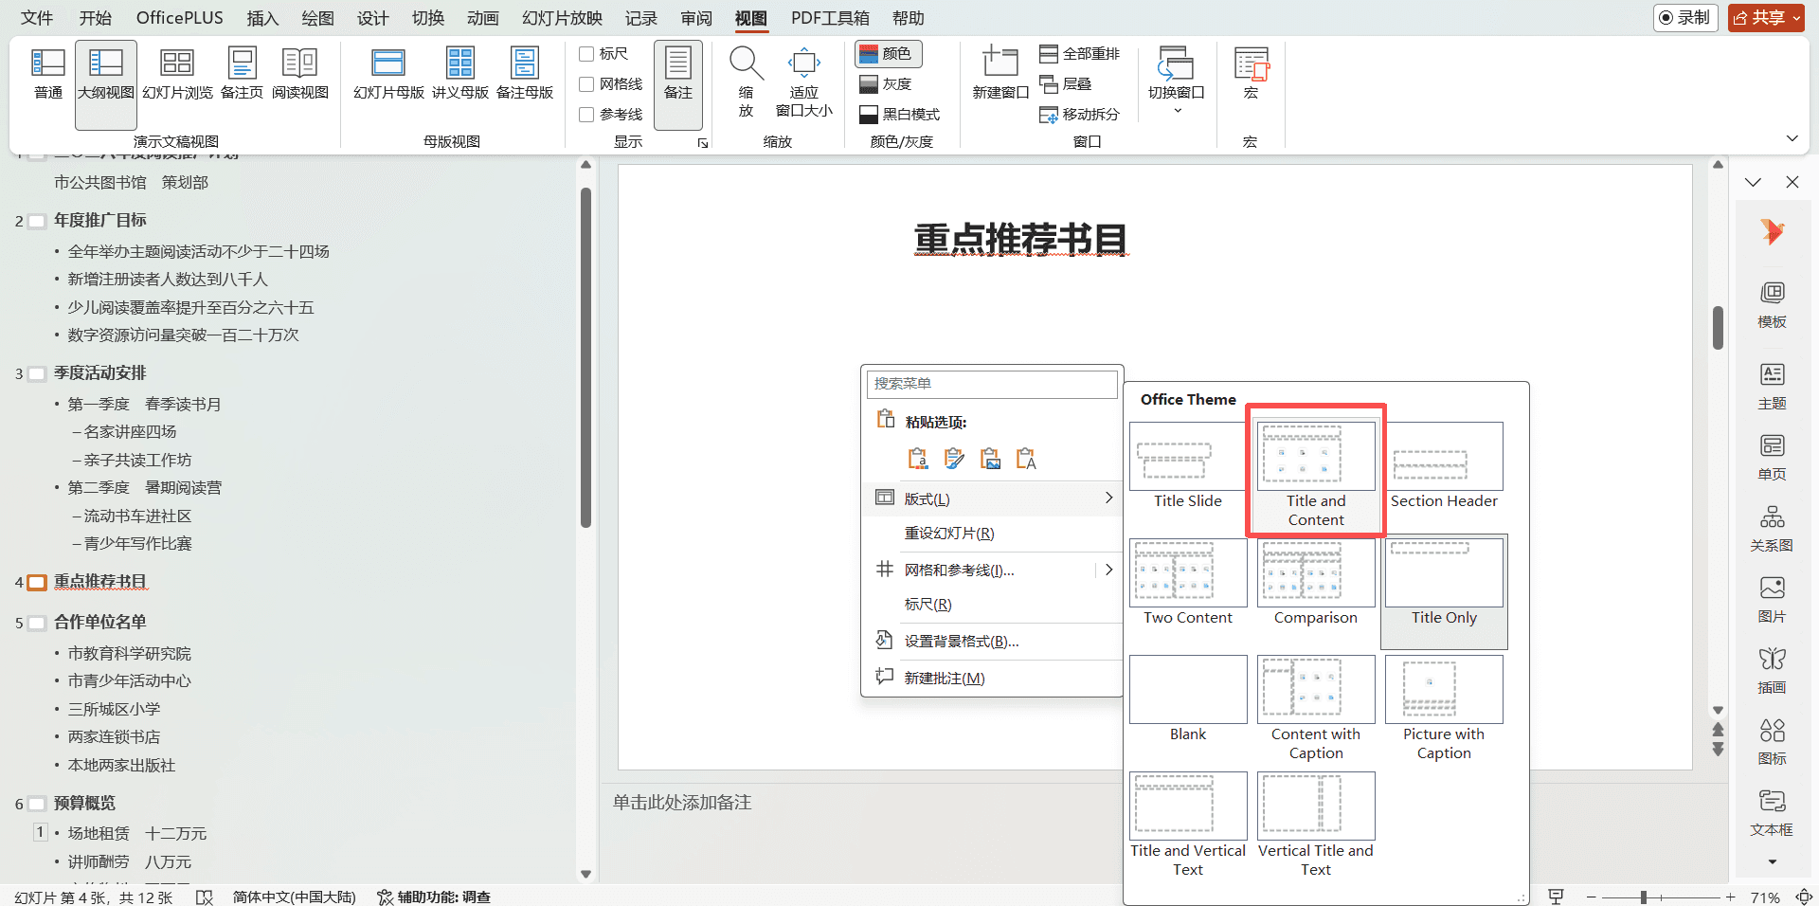The image size is (1819, 906).
Task: Enable the 网格线 gridlines checkbox
Action: (x=587, y=84)
